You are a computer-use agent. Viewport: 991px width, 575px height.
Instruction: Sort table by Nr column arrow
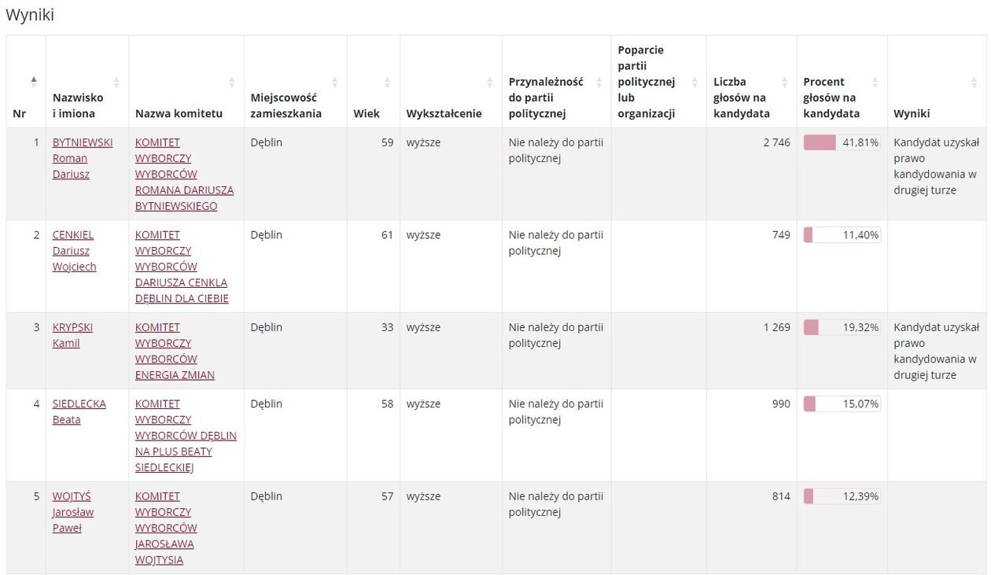(x=34, y=82)
